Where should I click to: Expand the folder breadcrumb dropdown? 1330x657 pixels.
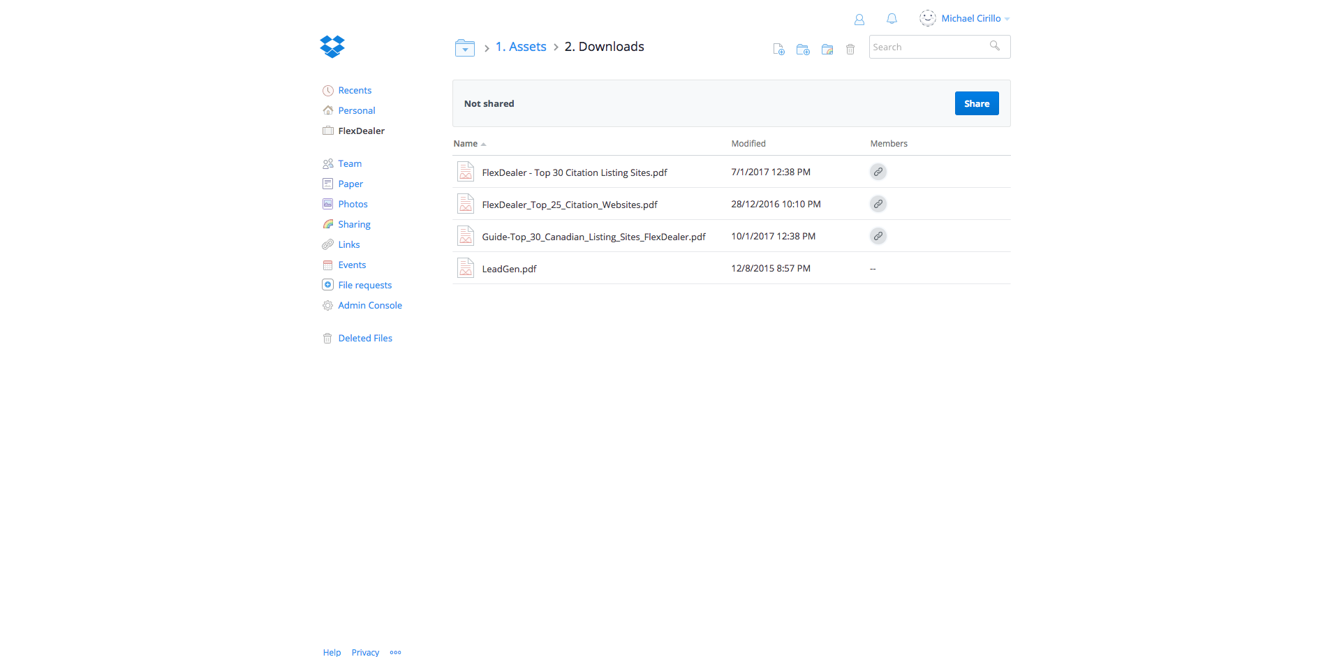coord(465,47)
